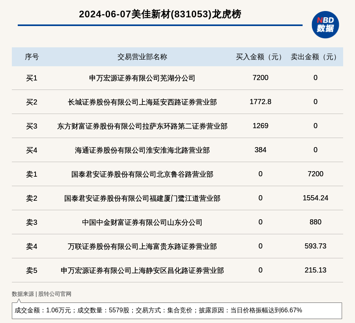Click the 1269 buy amount
The height and width of the screenshot is (323, 355).
point(260,126)
